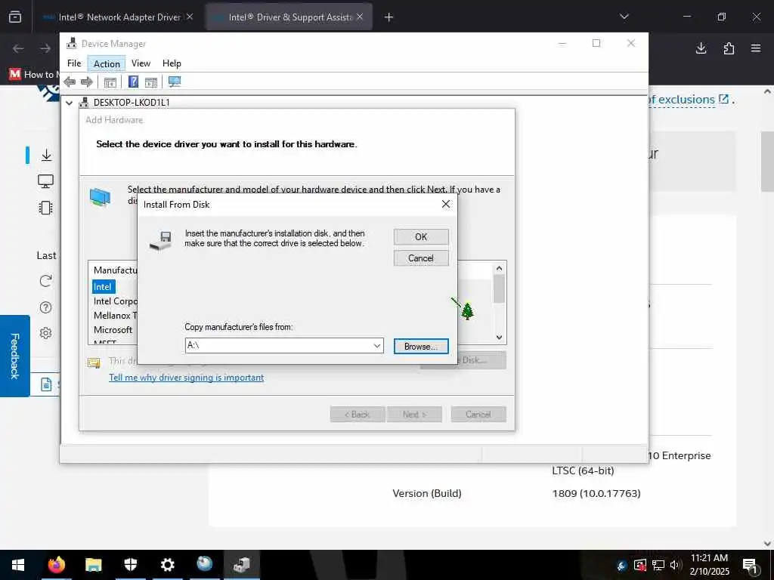Open the Help menu in Device Manager

click(172, 63)
